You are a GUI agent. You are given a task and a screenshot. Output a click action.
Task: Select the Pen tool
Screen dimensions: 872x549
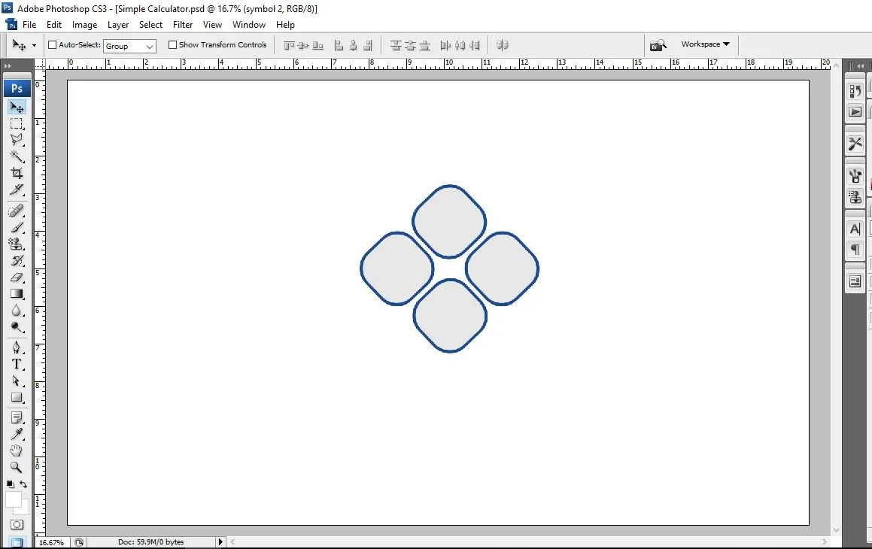click(17, 348)
